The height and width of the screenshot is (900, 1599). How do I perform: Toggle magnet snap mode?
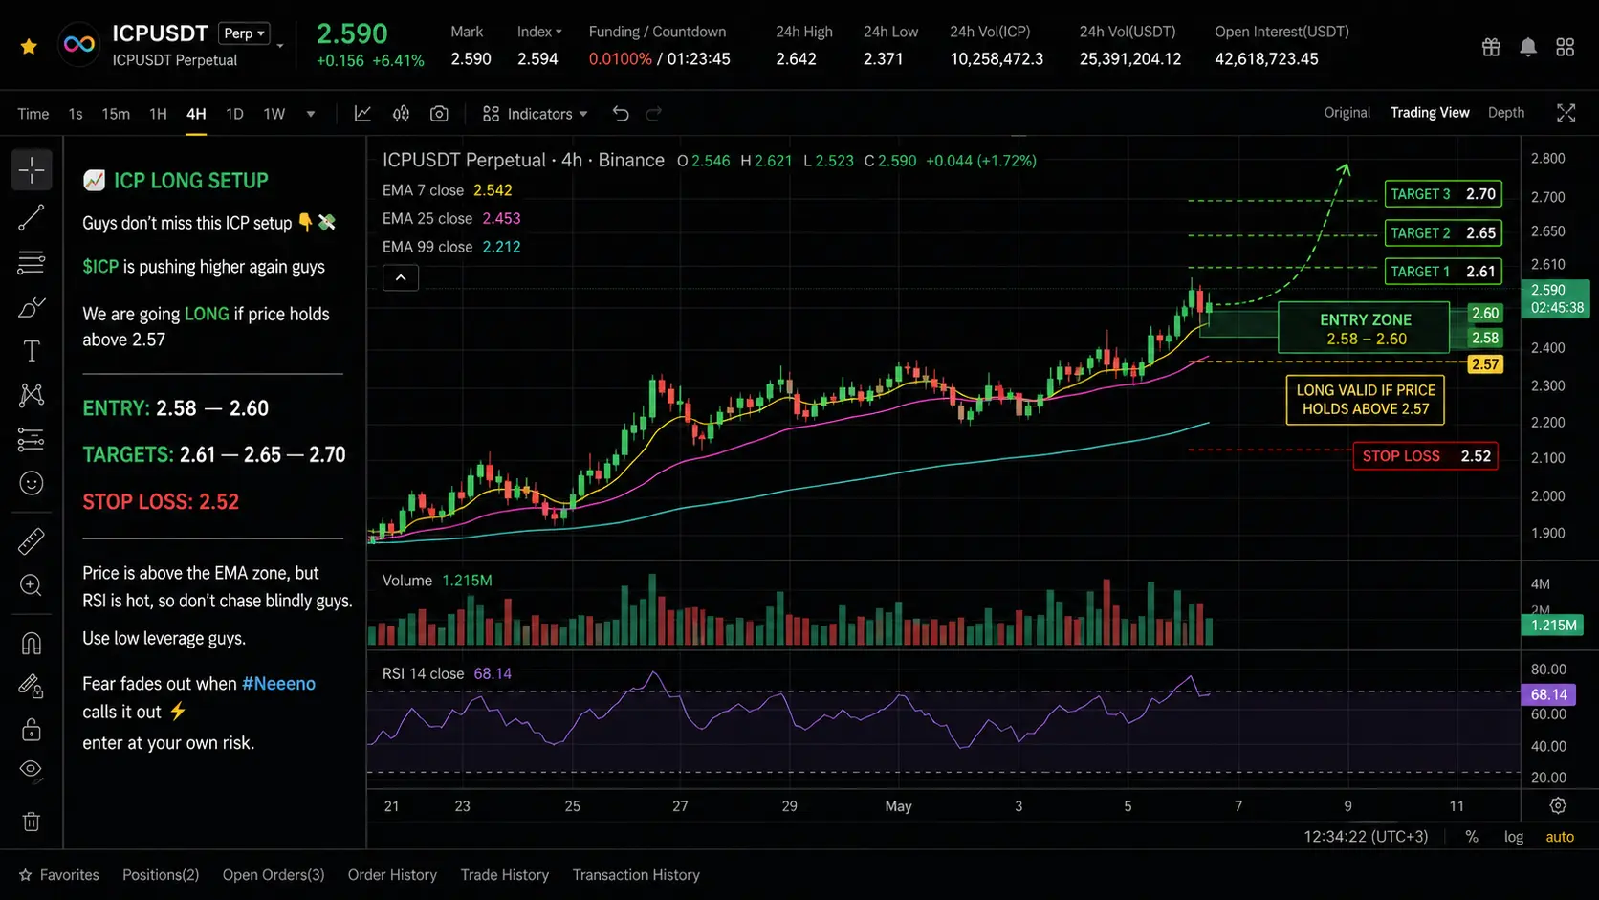(32, 643)
